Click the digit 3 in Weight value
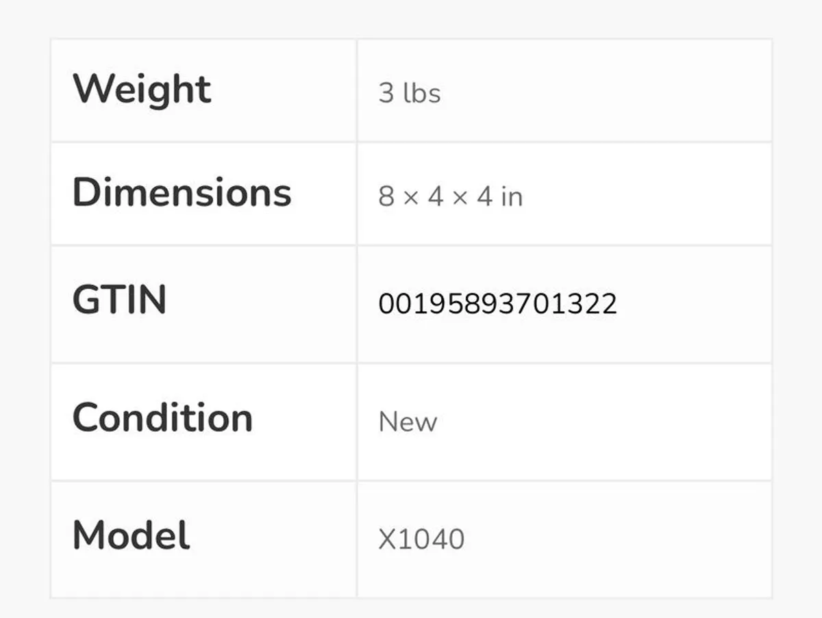 [x=386, y=93]
